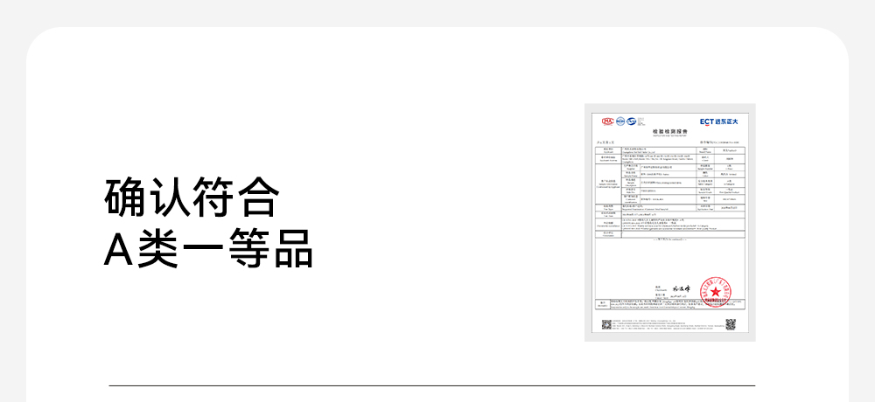Click the ECT 远东正大 logo on the certificate

(x=718, y=121)
